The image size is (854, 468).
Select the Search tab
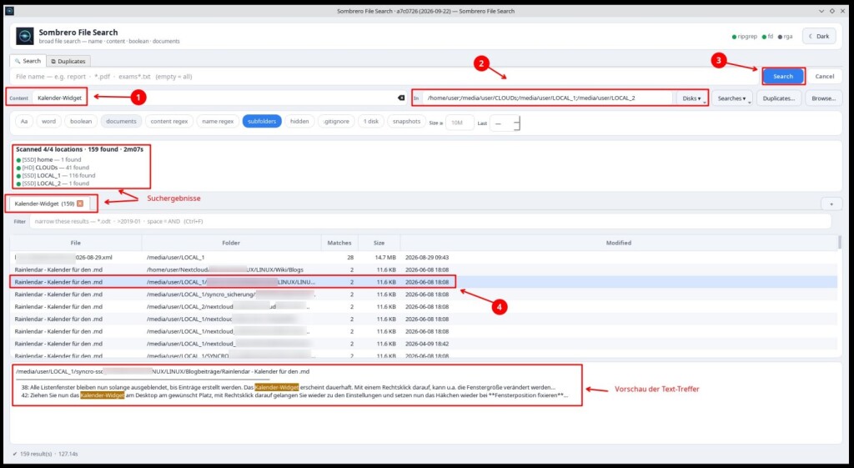pos(28,61)
